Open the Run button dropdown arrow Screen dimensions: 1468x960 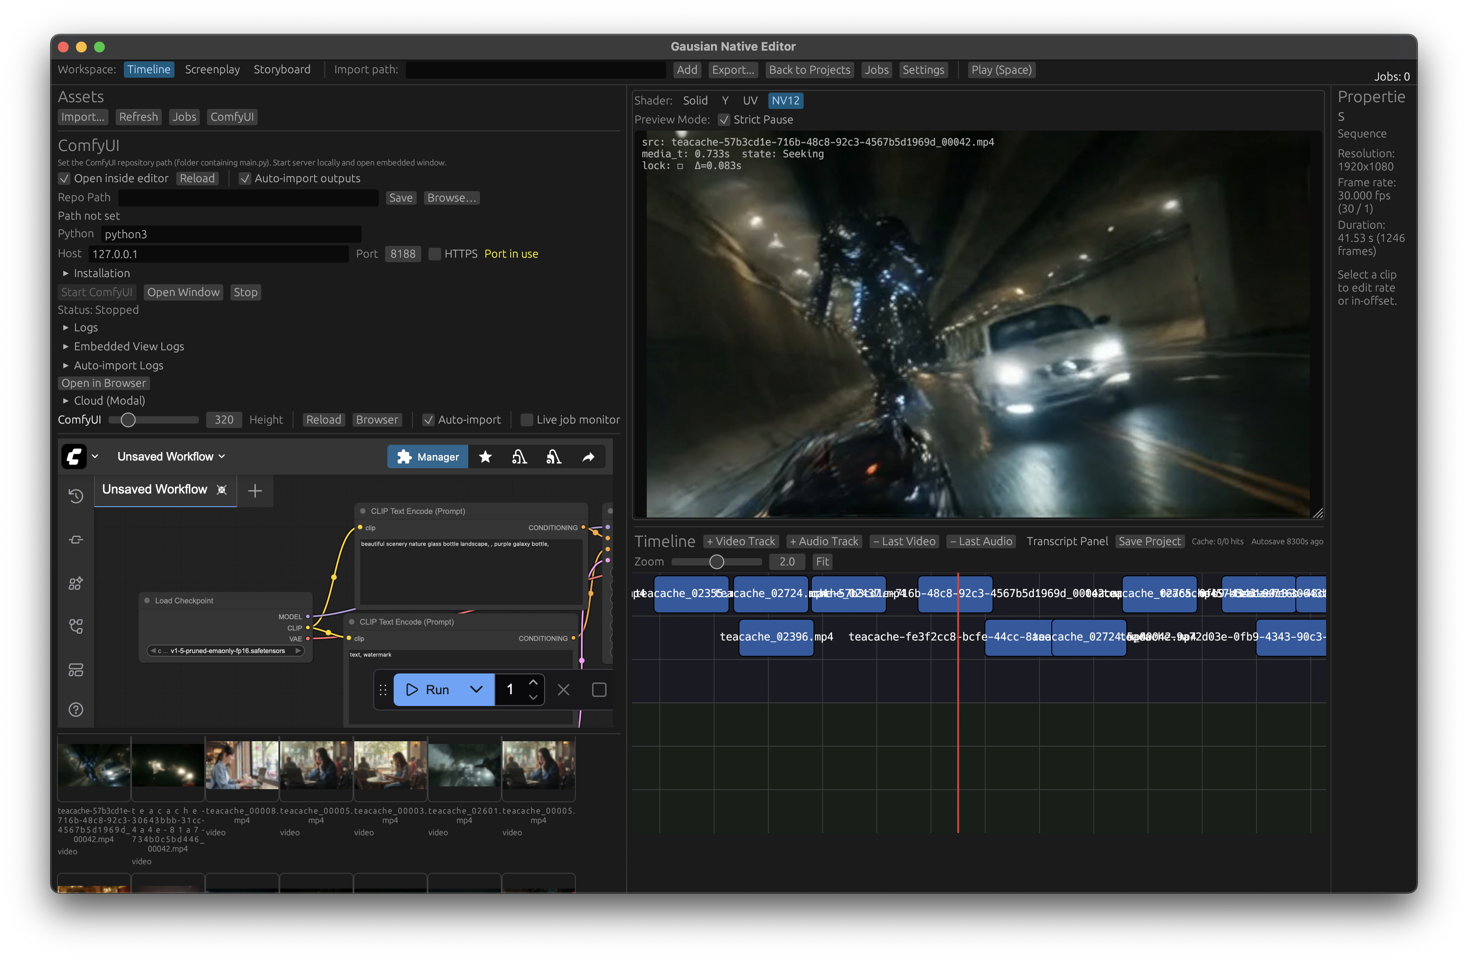pos(476,689)
